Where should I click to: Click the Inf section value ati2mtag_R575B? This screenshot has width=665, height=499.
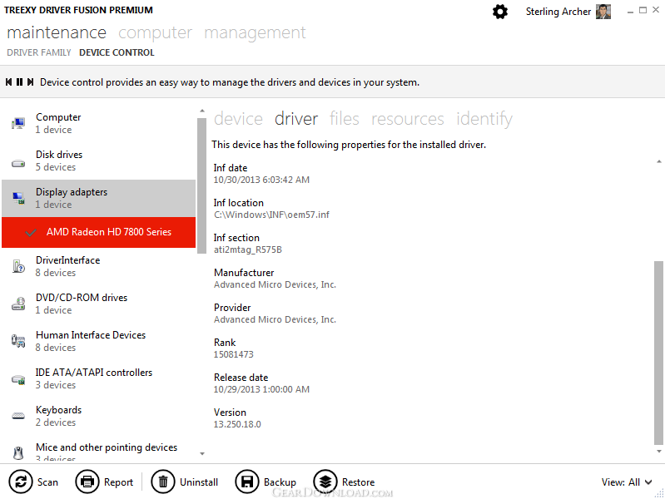(248, 249)
